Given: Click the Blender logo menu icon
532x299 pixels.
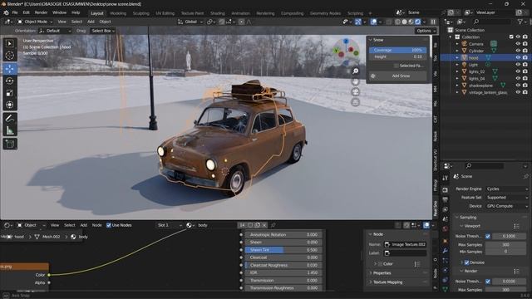Looking at the screenshot, I should coord(6,13).
